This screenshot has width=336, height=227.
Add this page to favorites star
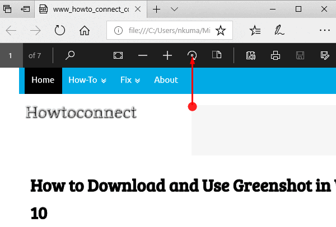tap(221, 30)
